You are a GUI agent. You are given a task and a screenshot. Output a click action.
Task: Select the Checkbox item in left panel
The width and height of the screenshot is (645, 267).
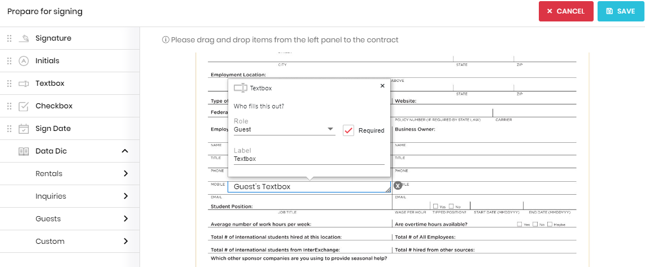[x=70, y=106]
